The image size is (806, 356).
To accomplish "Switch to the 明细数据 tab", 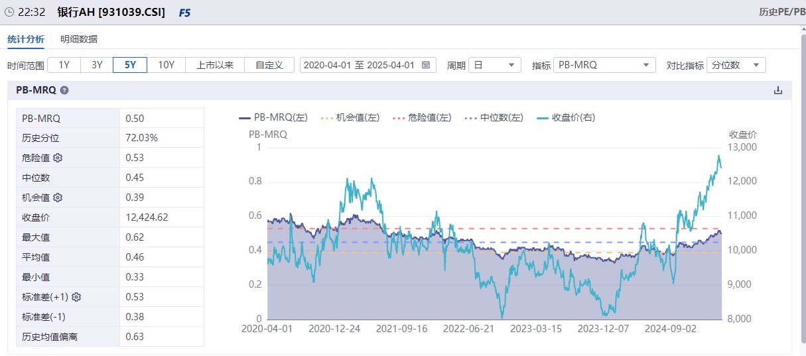I will [79, 39].
